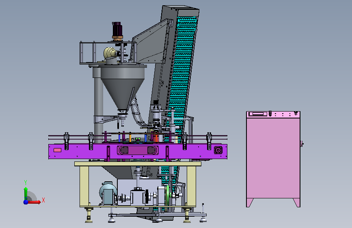The image size is (352, 228).
Task: Select the pink electrical cabinet body
Action: [x=273, y=158]
